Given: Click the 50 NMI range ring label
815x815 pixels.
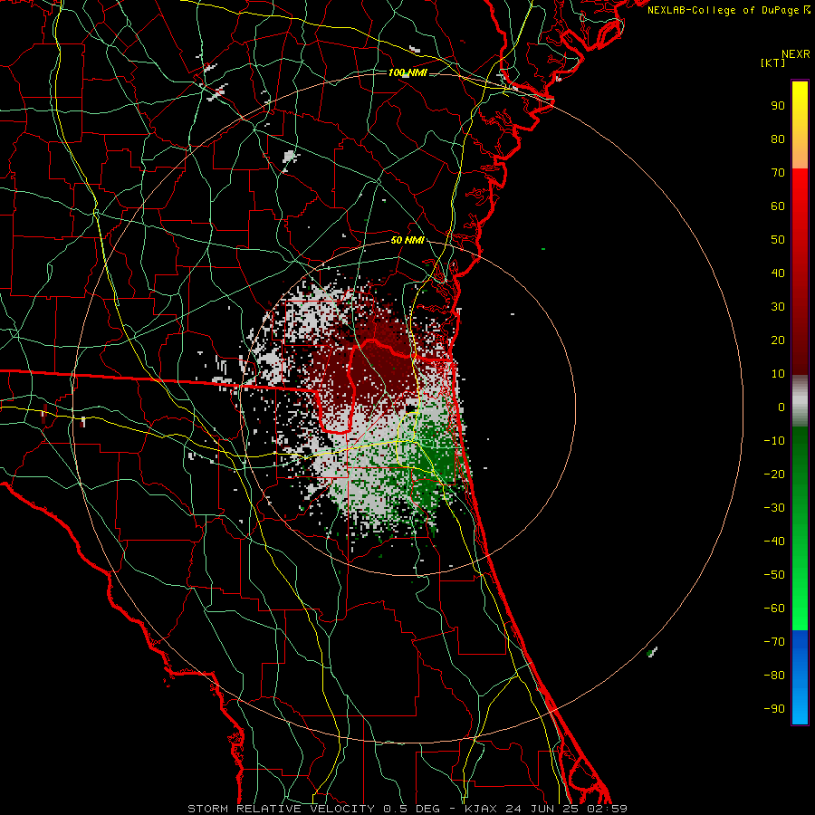Looking at the screenshot, I should click(407, 240).
